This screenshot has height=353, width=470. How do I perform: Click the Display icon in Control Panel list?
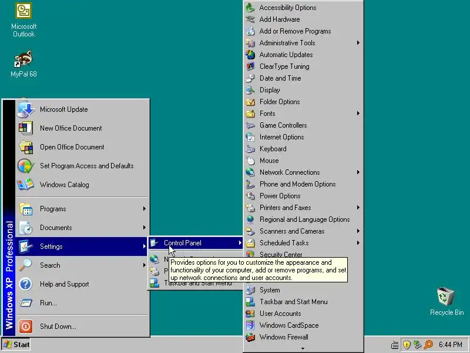[x=250, y=90]
